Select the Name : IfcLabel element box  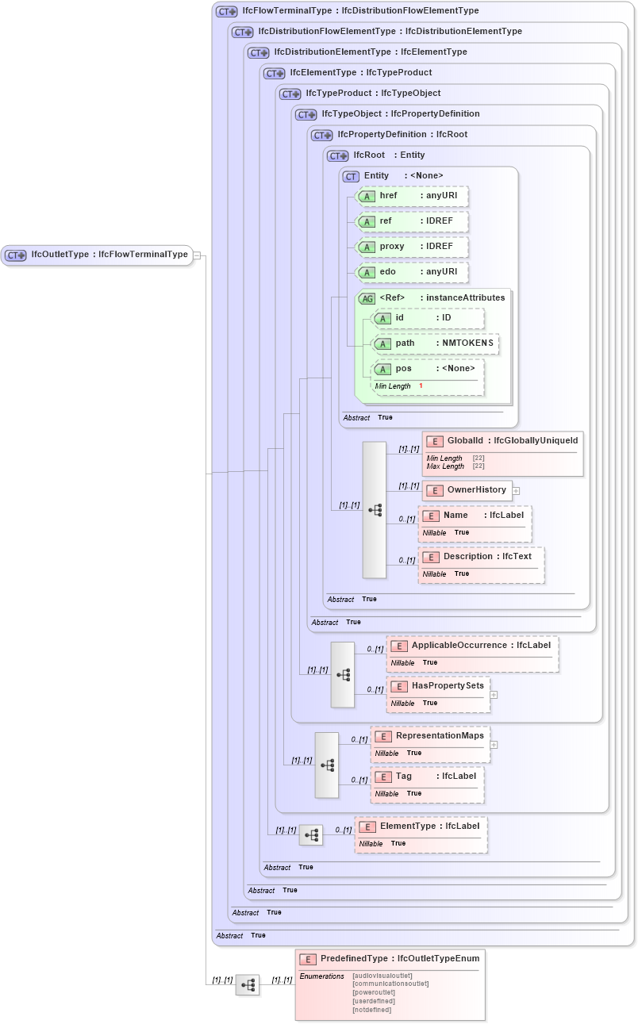click(x=475, y=524)
